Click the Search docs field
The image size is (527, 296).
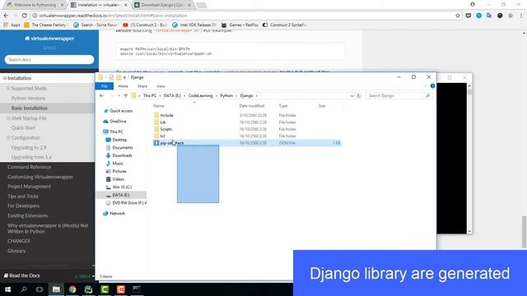(x=49, y=59)
